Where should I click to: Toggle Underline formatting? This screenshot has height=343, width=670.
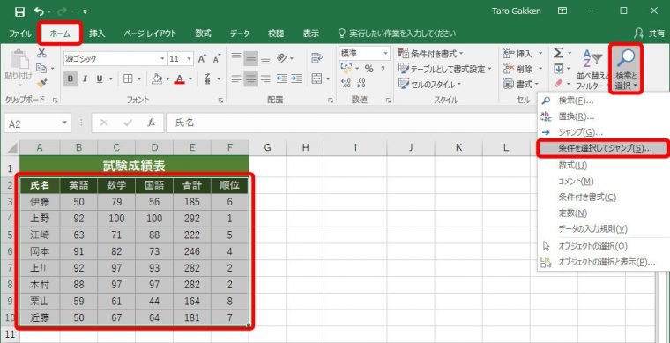100,78
